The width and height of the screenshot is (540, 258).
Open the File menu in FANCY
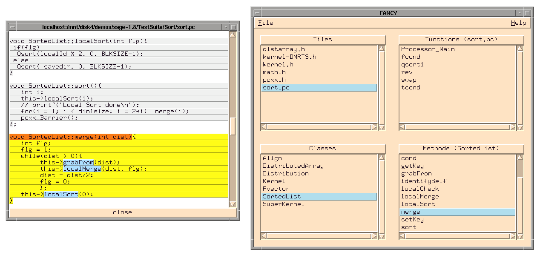point(265,23)
